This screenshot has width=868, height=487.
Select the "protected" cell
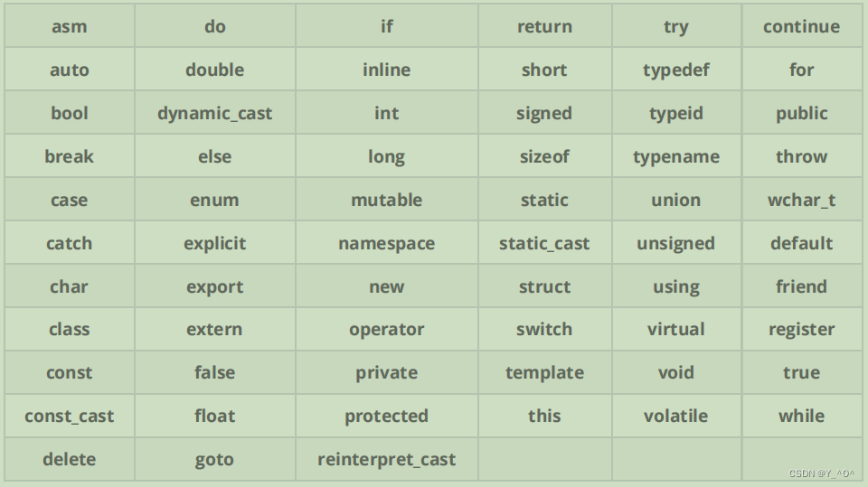(386, 416)
